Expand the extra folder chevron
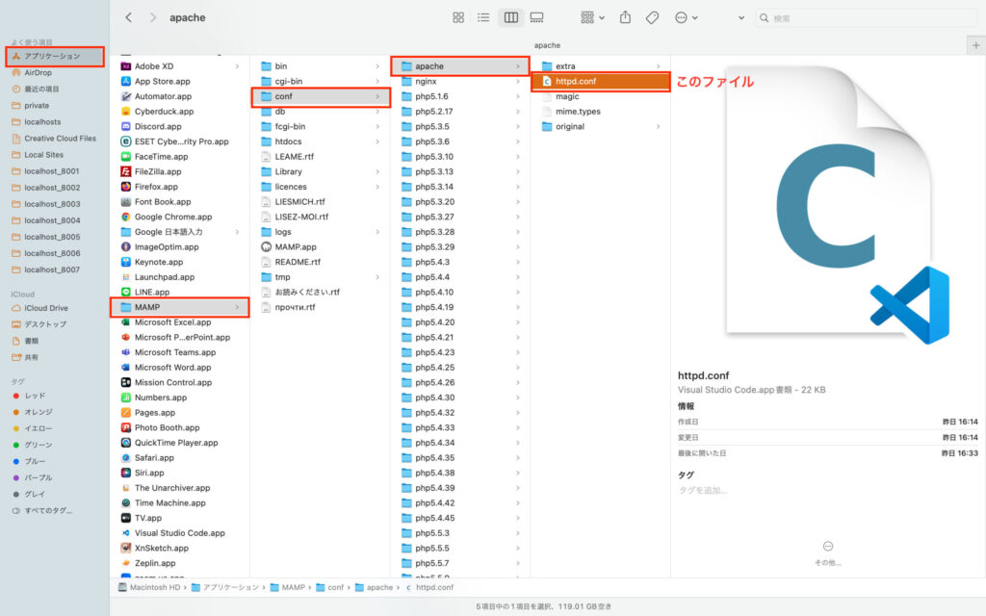Viewport: 986px width, 616px height. [658, 66]
